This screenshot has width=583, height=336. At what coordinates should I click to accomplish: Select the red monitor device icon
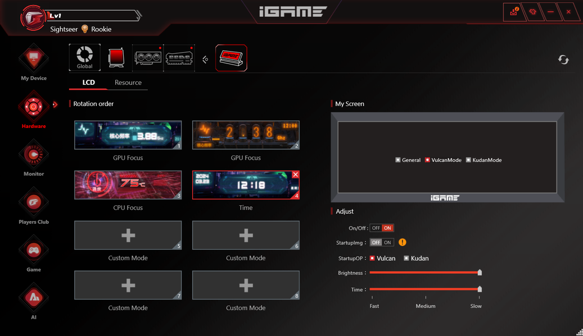116,57
